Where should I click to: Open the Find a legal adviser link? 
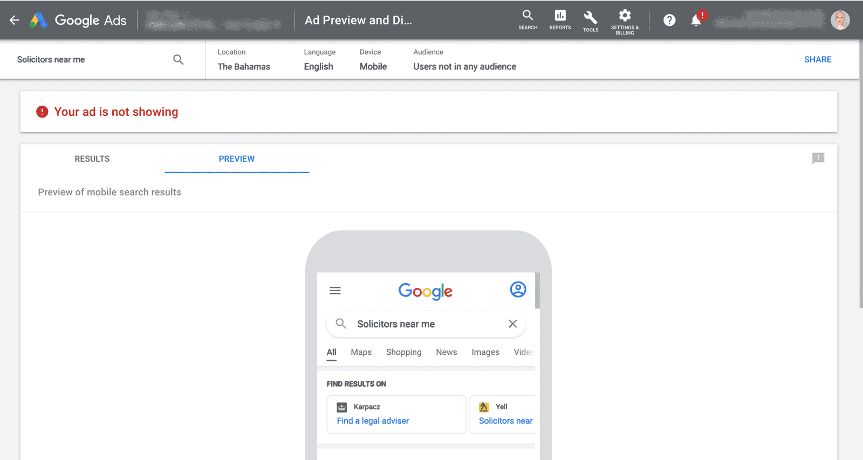click(373, 421)
